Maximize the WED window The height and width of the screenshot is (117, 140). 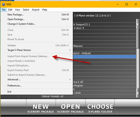(127, 4)
